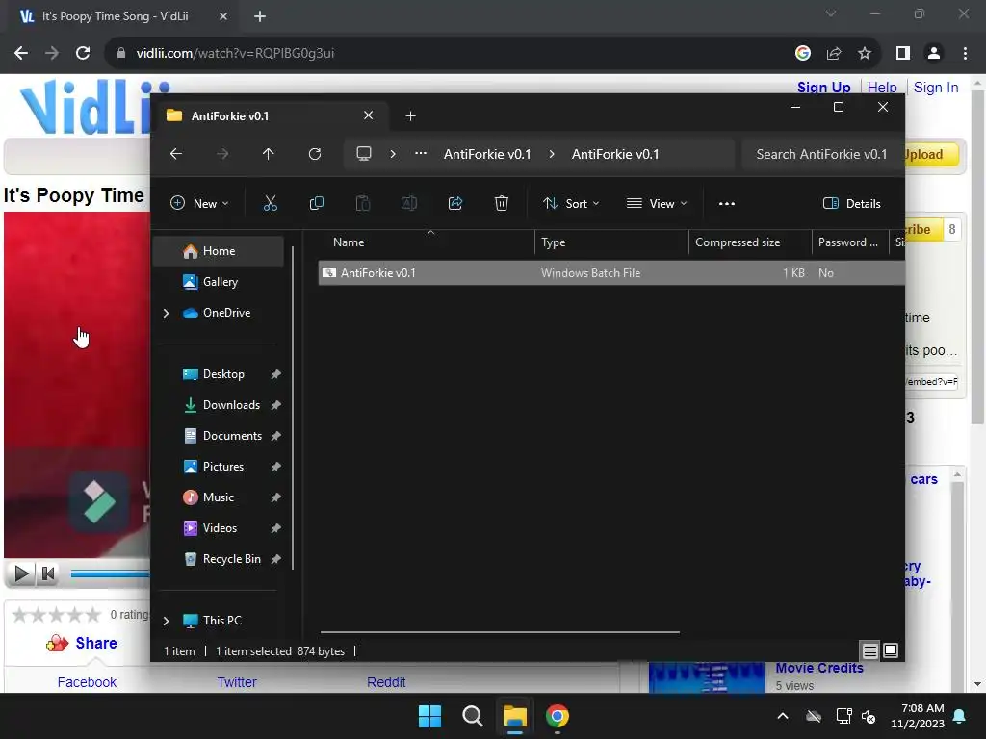The image size is (986, 739).
Task: Open Documents in the navigation pane
Action: click(x=219, y=436)
